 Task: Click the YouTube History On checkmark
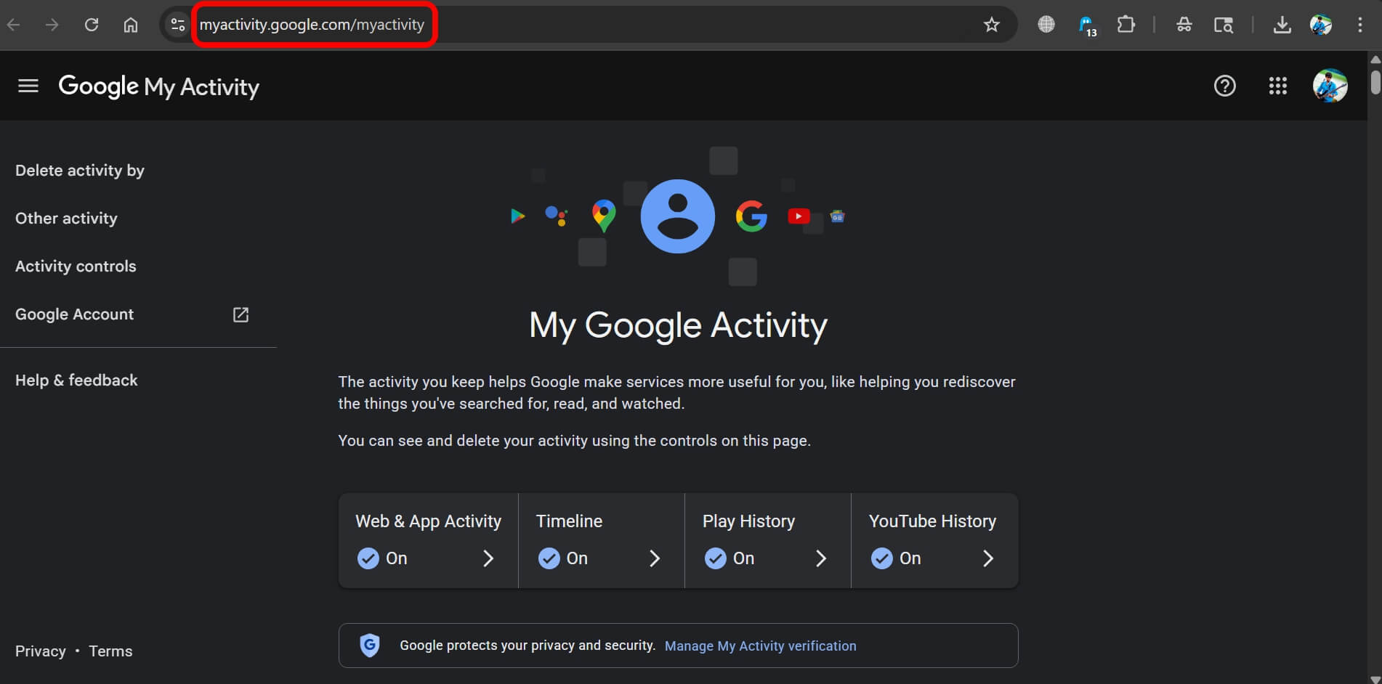pos(882,558)
